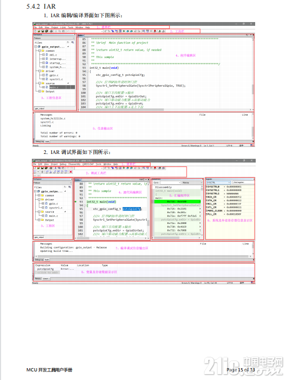Click gpio_output workspace tab in edit-mode screenshot
This screenshot has height=380, width=287.
tap(39, 109)
